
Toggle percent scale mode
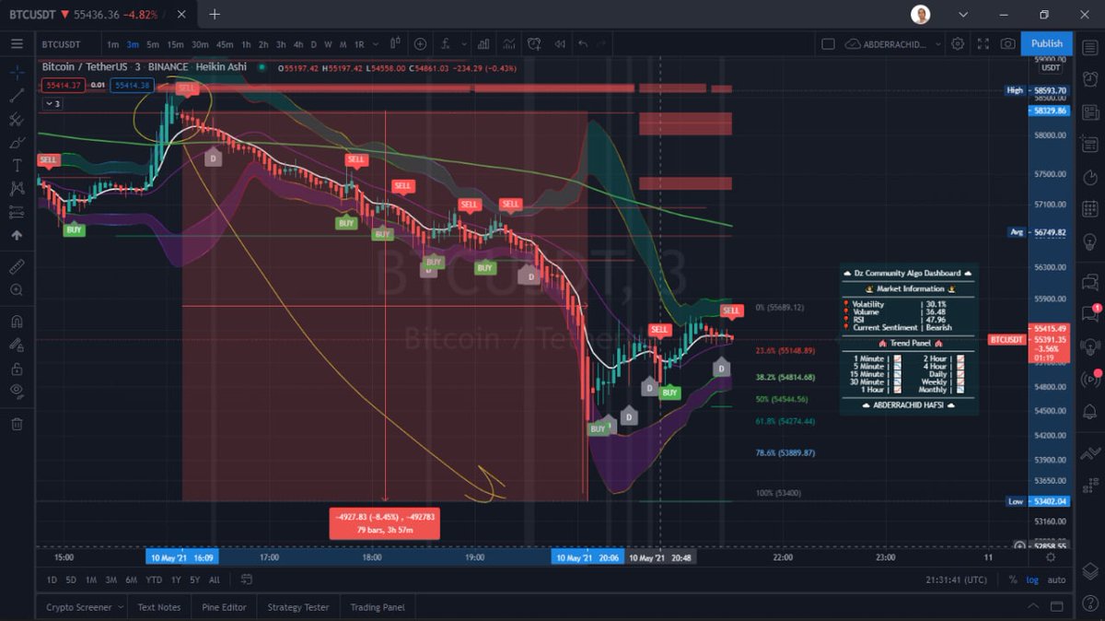point(1013,580)
